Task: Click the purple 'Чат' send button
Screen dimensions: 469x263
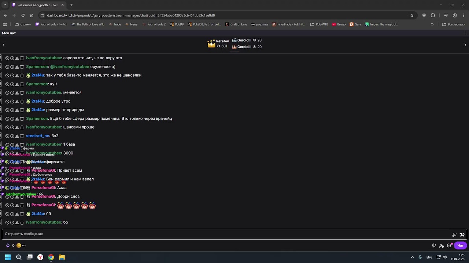Action: 461,245
